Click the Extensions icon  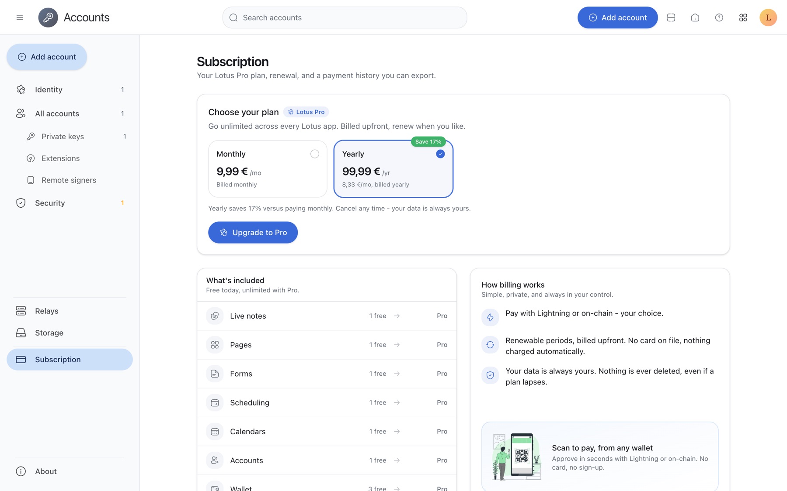(31, 158)
